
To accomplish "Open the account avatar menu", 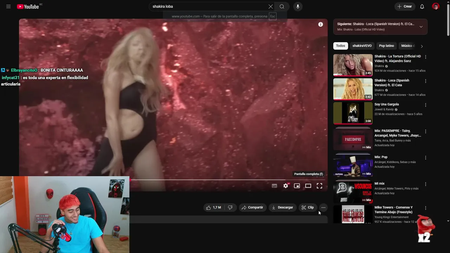I will (x=436, y=7).
